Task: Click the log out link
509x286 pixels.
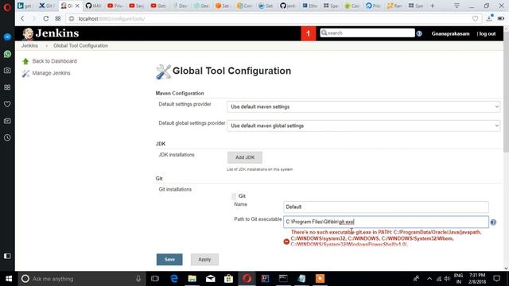Action: [488, 33]
